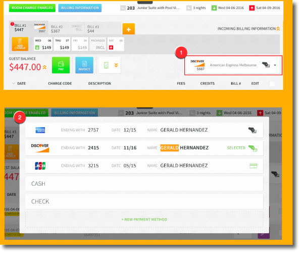Click red departure arrow in SAT 09 cell
The image size is (303, 260).
pyautogui.click(x=111, y=47)
